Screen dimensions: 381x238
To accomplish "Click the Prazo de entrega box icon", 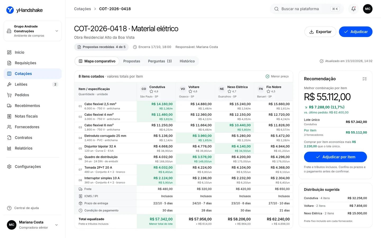I will [x=80, y=203].
